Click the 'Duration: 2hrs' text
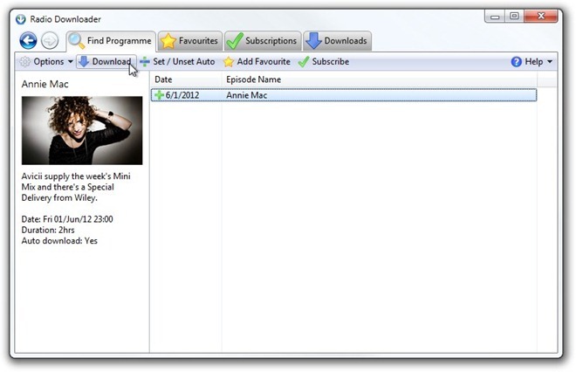576x372 pixels. tap(48, 231)
